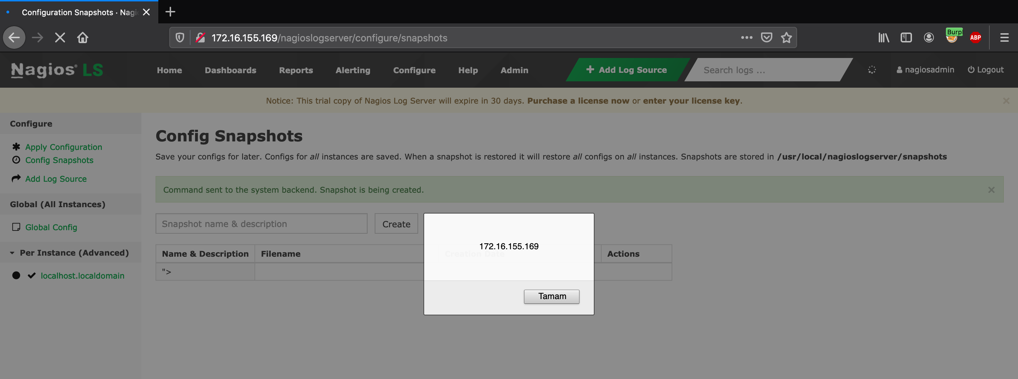Click the black status dot for localhost.localdomain
The width and height of the screenshot is (1018, 379).
pyautogui.click(x=16, y=275)
